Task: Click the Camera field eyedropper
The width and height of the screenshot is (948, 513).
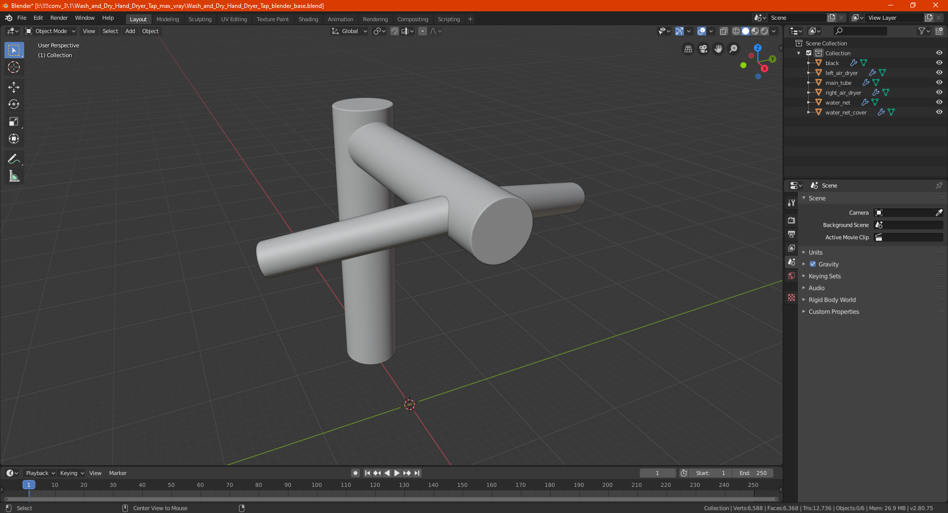Action: [939, 213]
